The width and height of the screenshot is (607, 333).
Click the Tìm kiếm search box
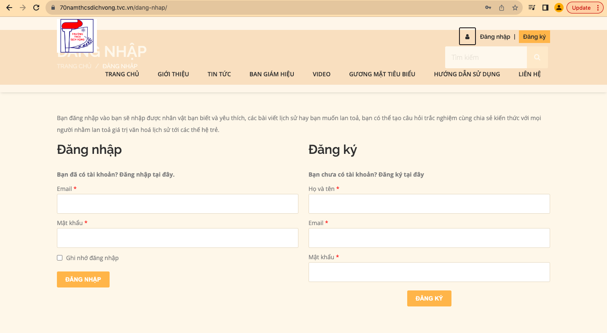[486, 57]
